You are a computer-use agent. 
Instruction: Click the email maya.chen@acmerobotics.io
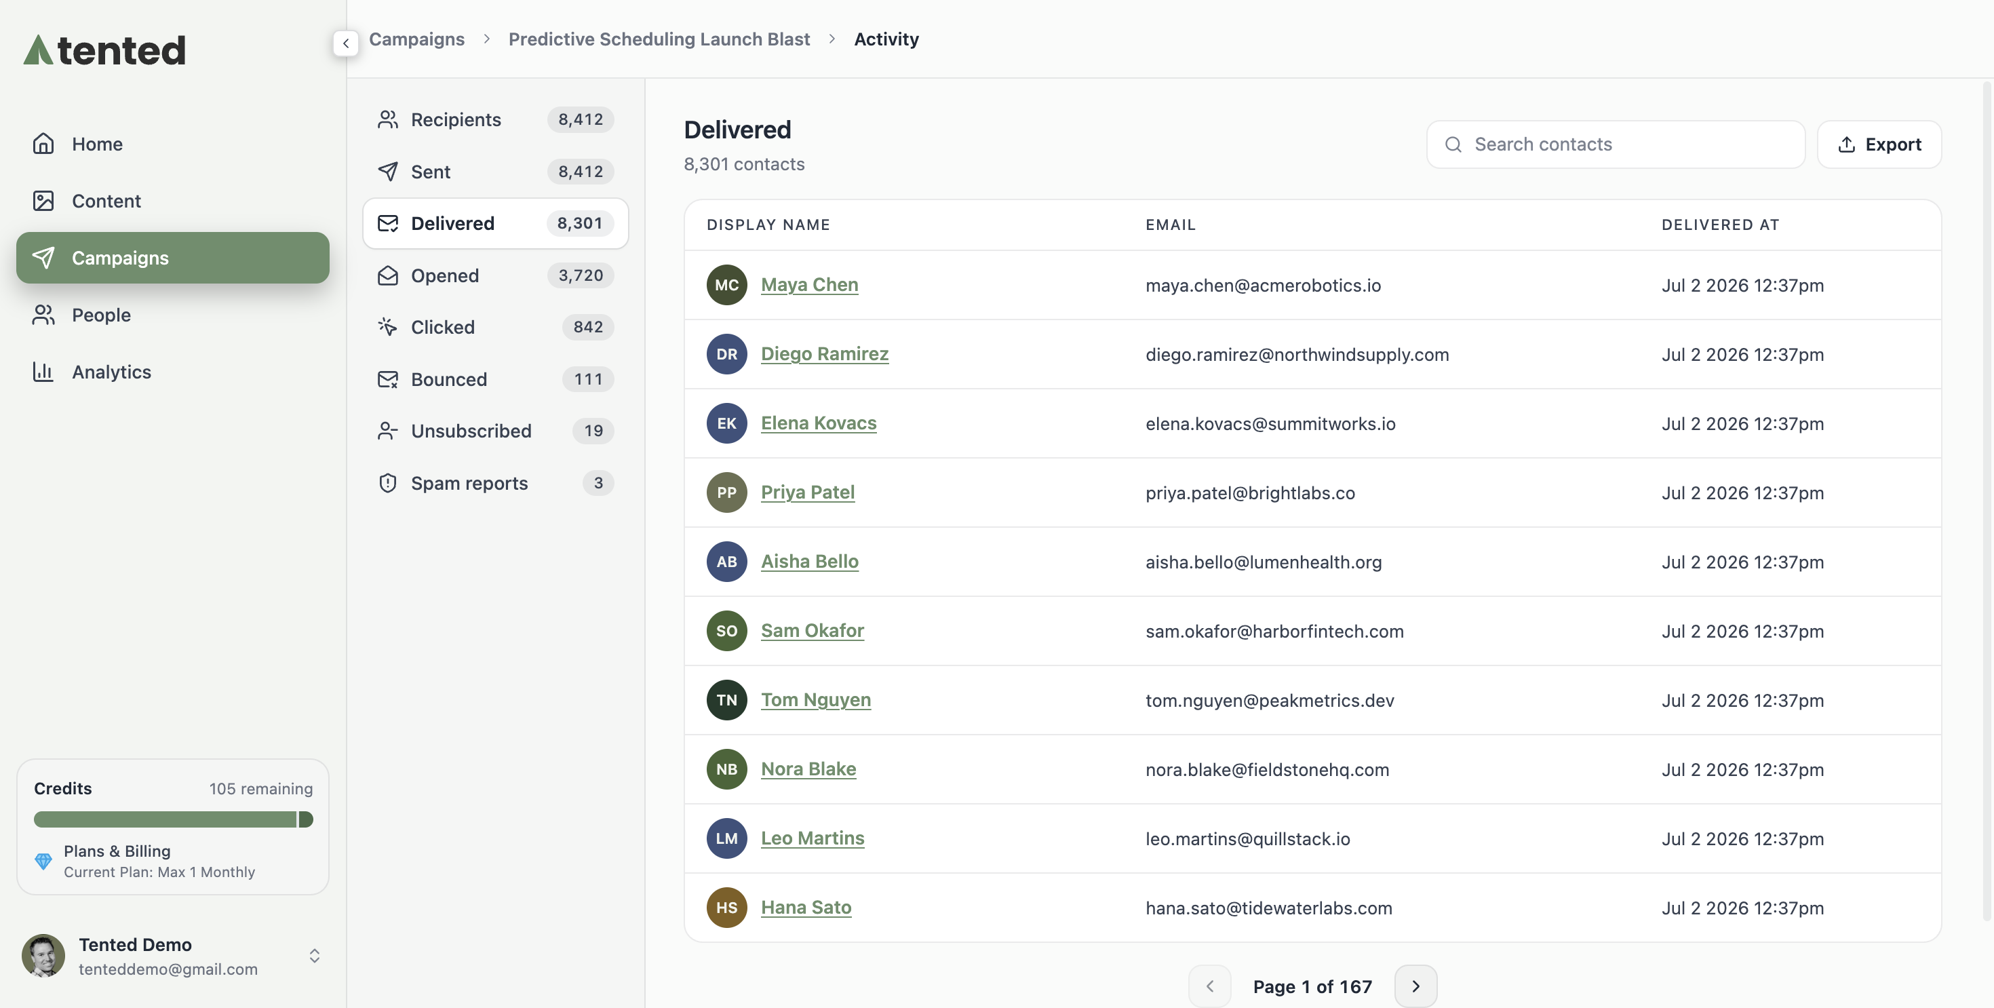tap(1262, 286)
